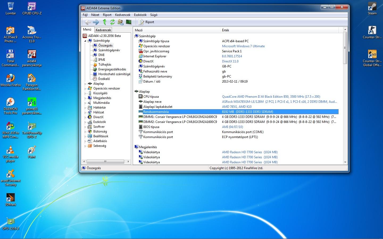The image size is (383, 239).
Task: Select DMI tree item
Action: point(101,55)
